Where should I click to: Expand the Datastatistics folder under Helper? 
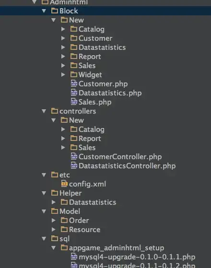[x=54, y=202]
